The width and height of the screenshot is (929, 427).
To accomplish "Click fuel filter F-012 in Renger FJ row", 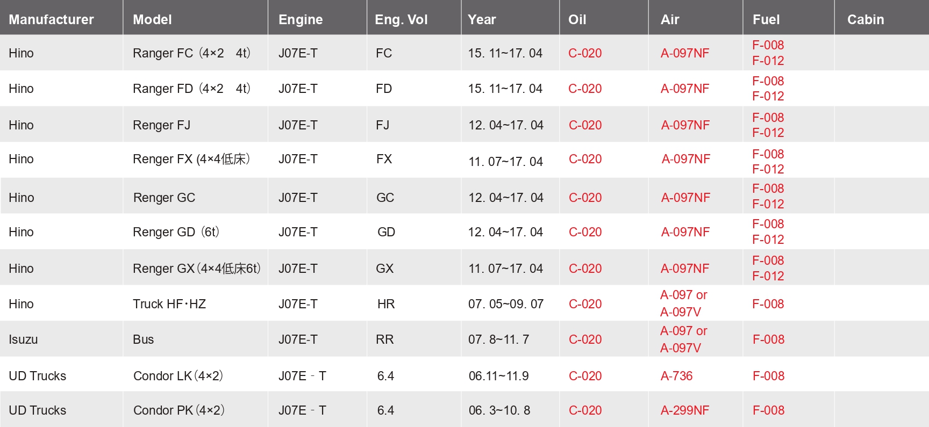I will [768, 133].
